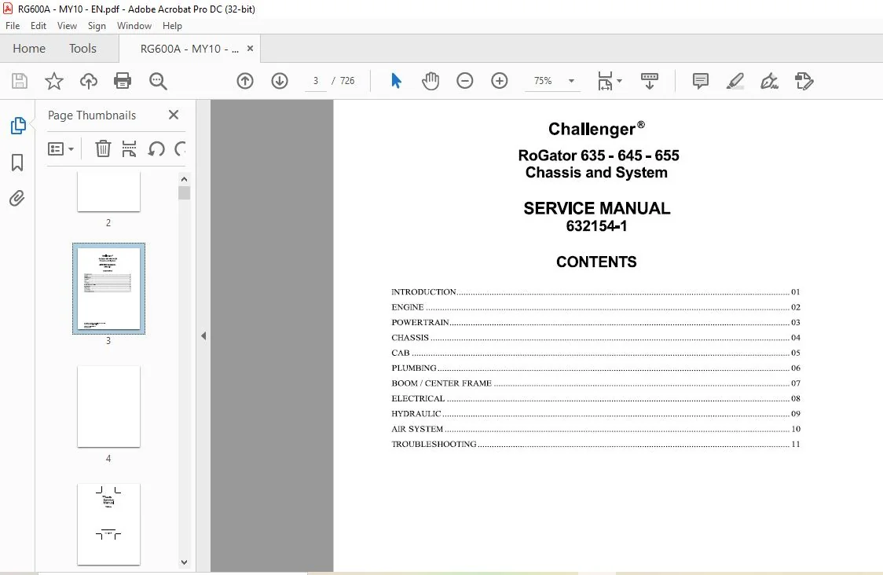Collapse the navigation pane arrow
883x575 pixels.
[203, 336]
